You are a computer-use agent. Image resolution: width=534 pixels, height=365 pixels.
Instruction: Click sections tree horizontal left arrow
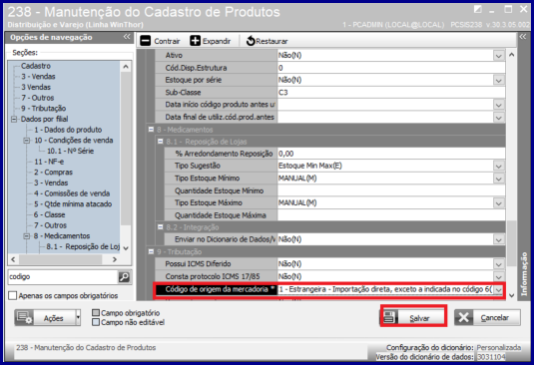pos(13,259)
